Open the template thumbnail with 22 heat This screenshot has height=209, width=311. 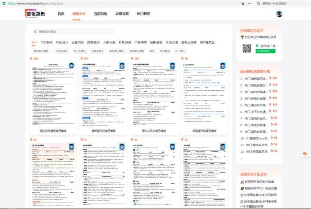tap(104, 175)
